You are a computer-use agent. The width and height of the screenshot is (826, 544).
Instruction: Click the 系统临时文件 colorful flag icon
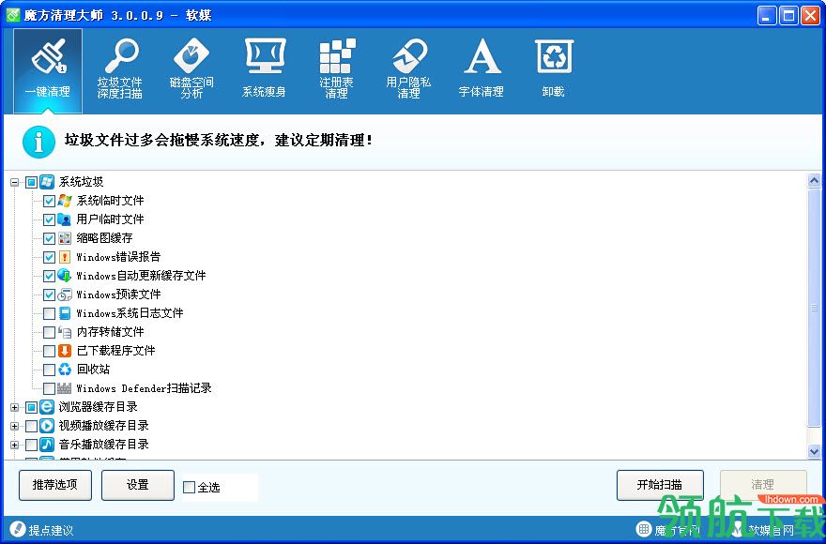(x=65, y=201)
